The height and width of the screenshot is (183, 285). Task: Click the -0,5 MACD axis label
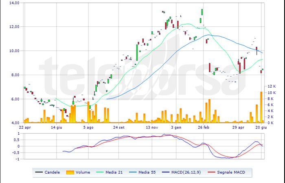point(16,153)
